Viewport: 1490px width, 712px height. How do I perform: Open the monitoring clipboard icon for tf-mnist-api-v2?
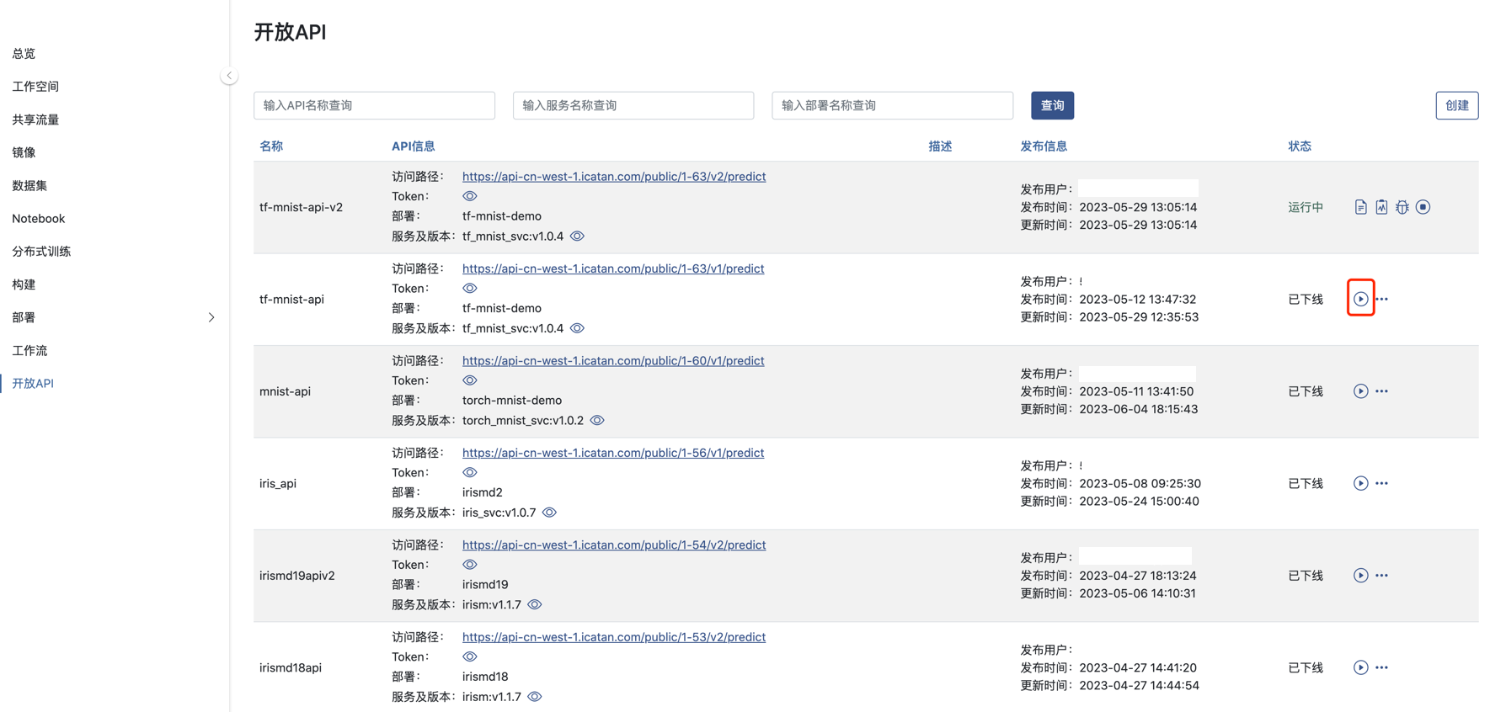1381,207
